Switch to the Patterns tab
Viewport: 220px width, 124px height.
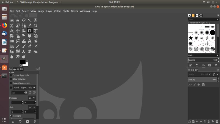(x=193, y=15)
